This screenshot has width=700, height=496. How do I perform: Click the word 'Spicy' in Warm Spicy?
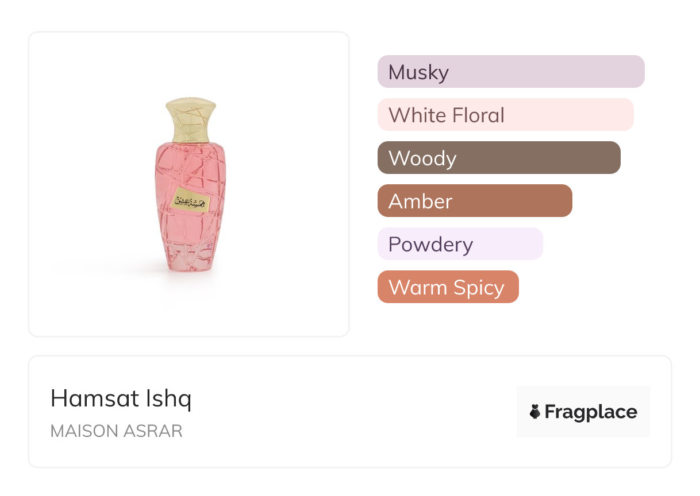pyautogui.click(x=478, y=287)
